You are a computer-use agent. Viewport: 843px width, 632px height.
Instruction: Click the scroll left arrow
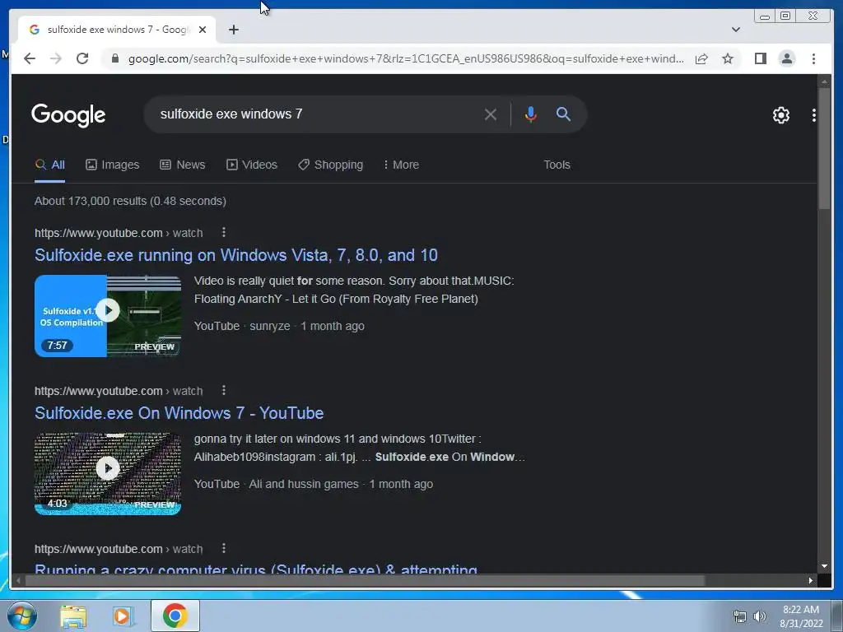(18, 580)
